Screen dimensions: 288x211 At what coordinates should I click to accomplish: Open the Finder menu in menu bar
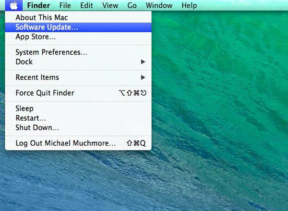click(38, 5)
